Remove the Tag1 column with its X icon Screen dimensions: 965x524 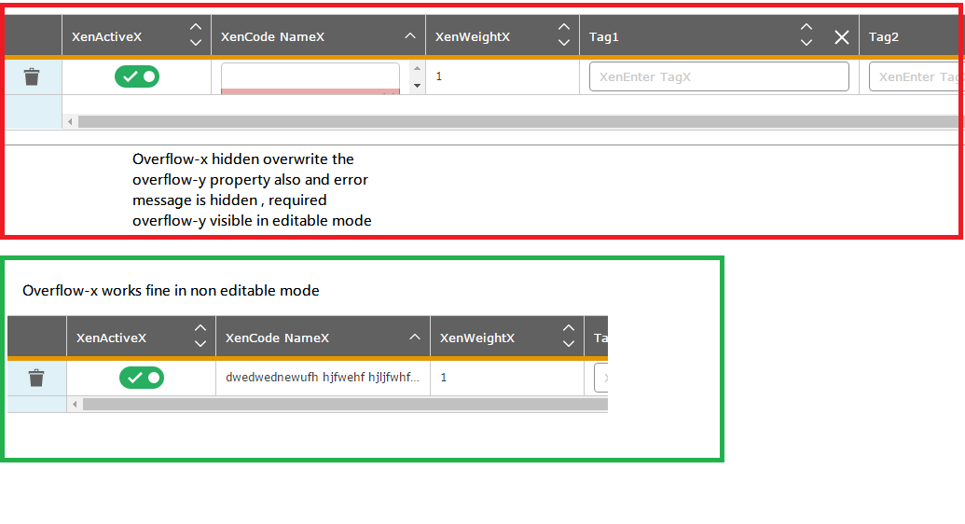842,37
